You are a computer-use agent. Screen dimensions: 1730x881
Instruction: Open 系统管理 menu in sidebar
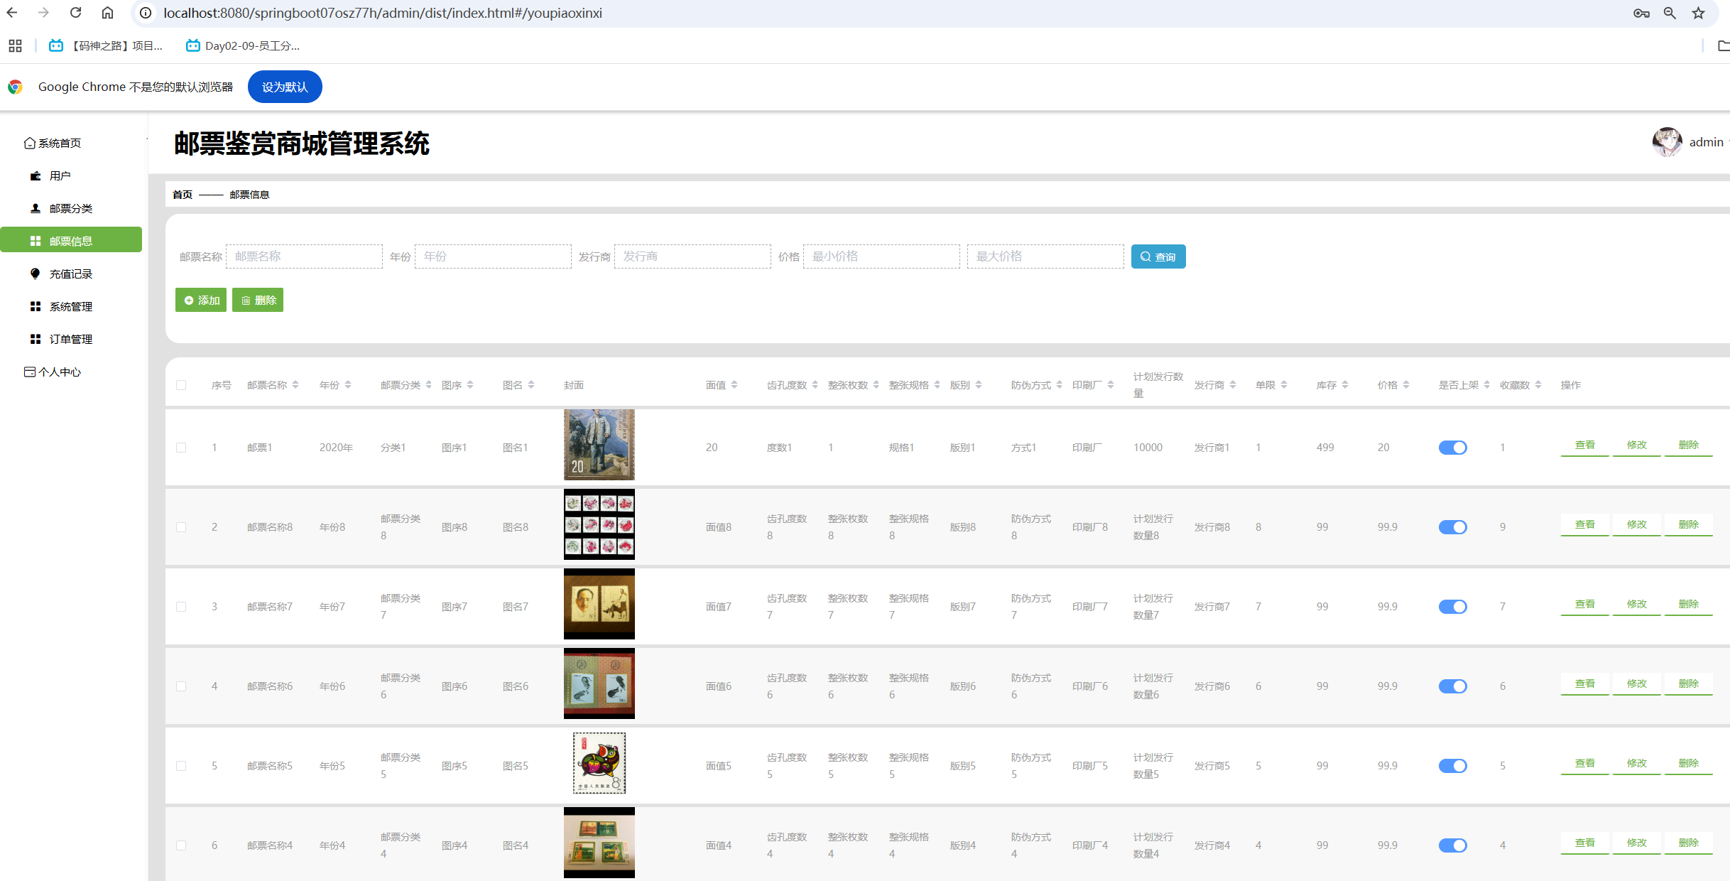click(x=70, y=307)
